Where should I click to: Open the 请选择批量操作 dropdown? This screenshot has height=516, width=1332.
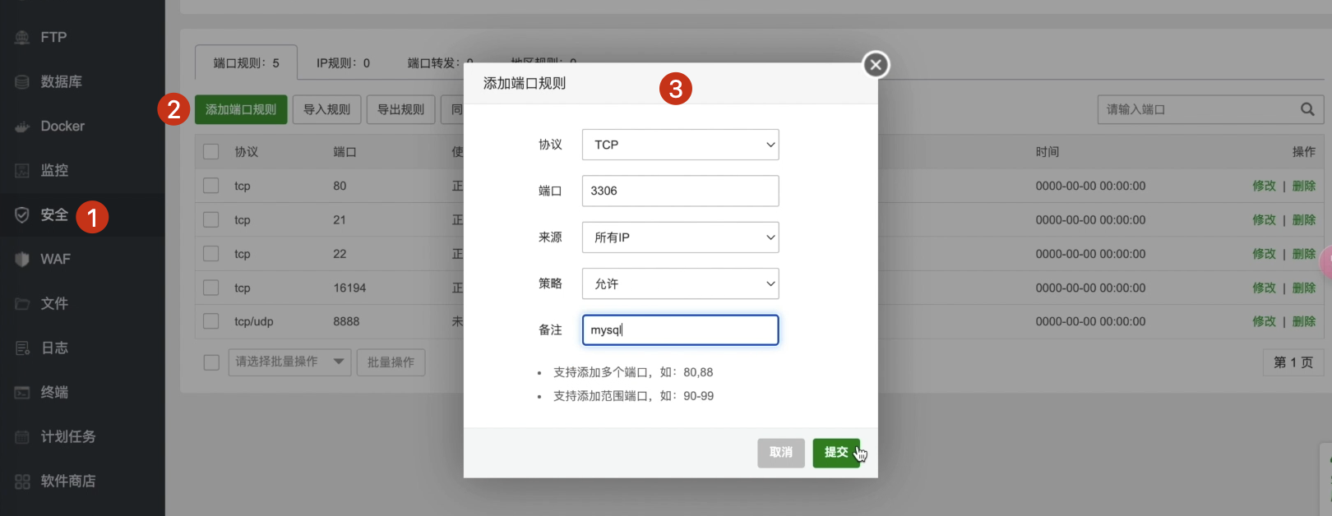point(289,362)
